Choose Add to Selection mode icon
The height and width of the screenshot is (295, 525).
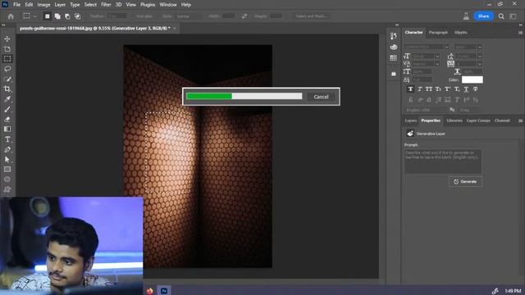[57, 16]
